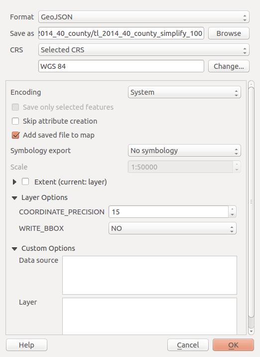This screenshot has width=260, height=357.
Task: Click the Help button
Action: (x=26, y=345)
